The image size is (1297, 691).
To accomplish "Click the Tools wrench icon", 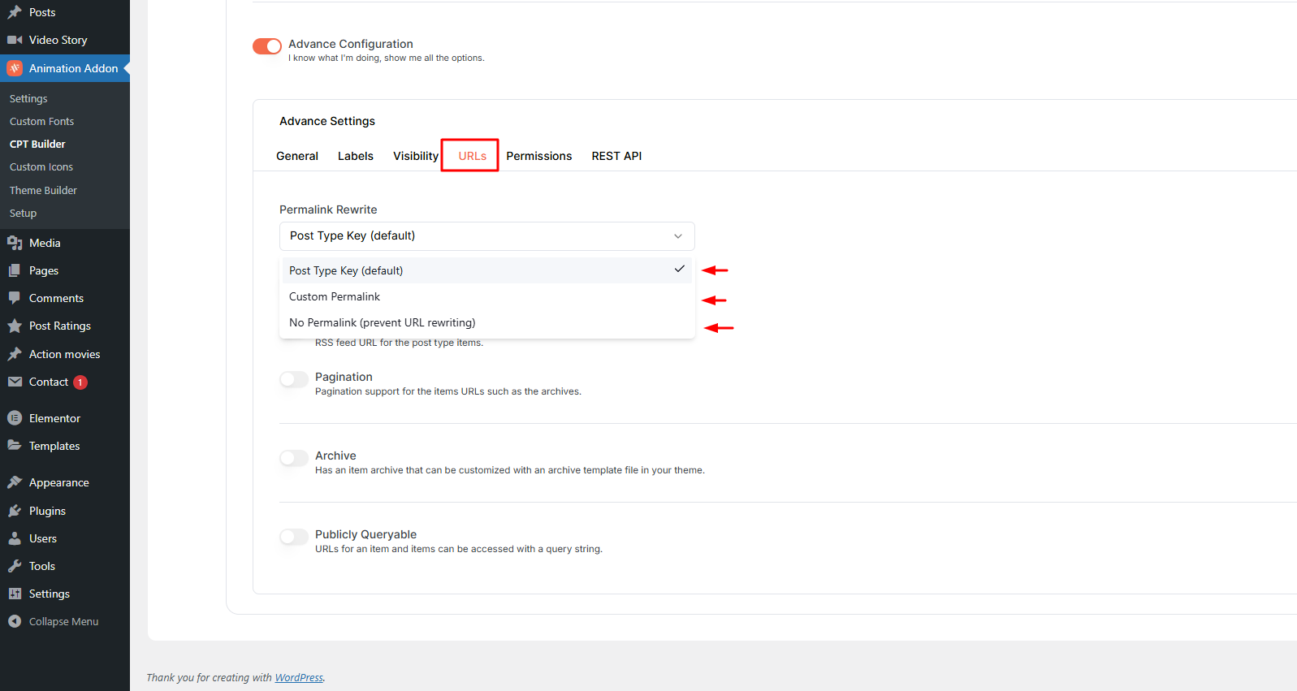I will [x=15, y=566].
